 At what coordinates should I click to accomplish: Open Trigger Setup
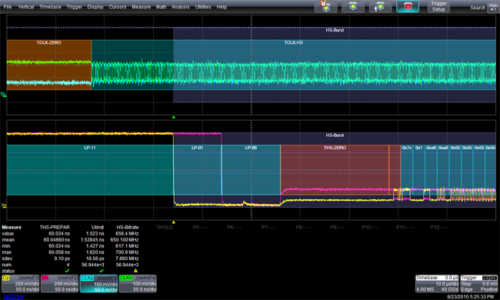coord(438,6)
